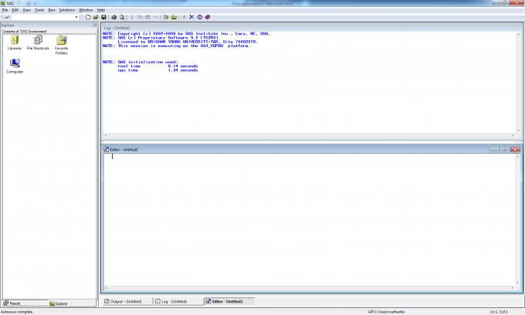Click the Save floppy disk icon
This screenshot has width=525, height=315.
coord(103,16)
